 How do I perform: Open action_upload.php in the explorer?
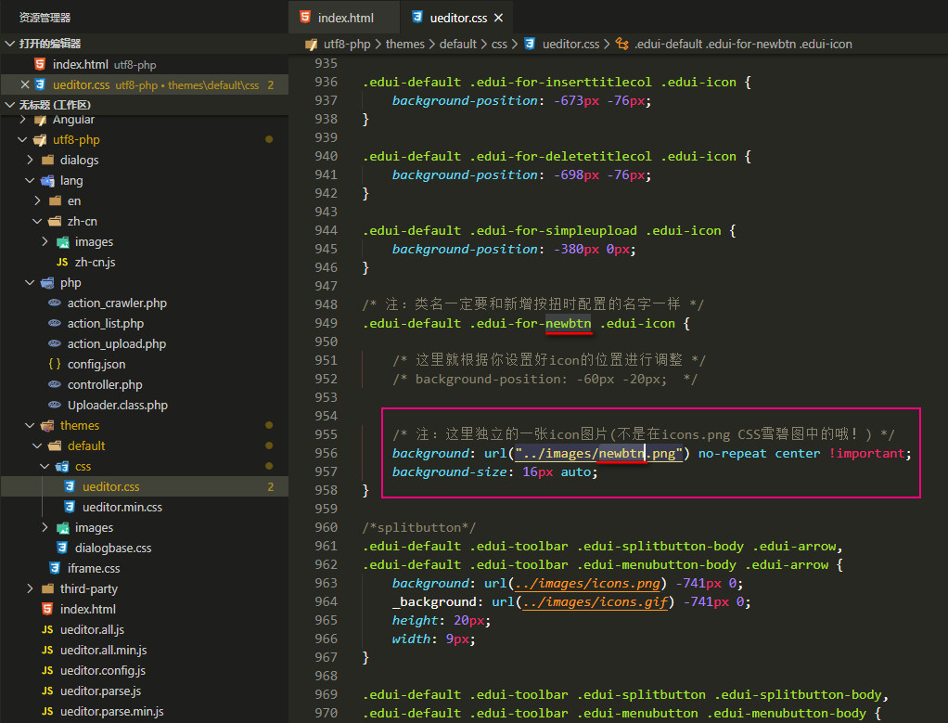(116, 344)
